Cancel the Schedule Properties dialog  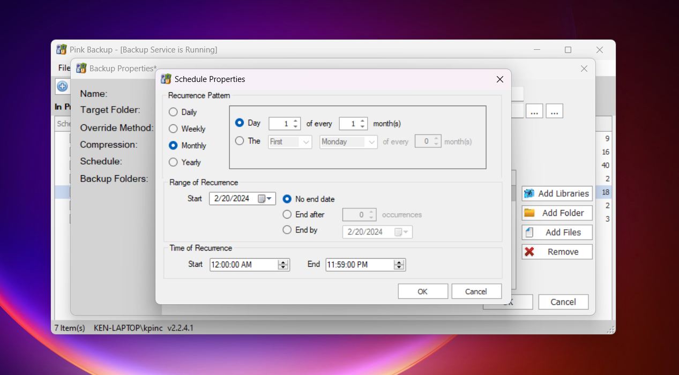(476, 291)
